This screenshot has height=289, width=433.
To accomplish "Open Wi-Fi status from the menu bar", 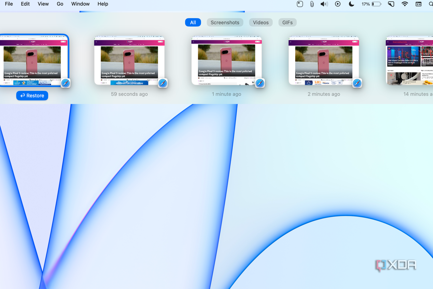I will [x=405, y=4].
